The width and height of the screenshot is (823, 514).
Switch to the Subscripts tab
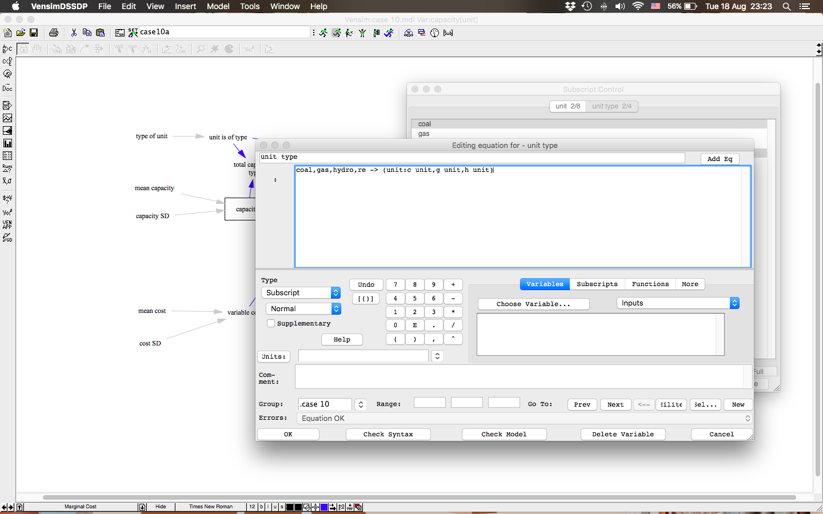pos(597,284)
